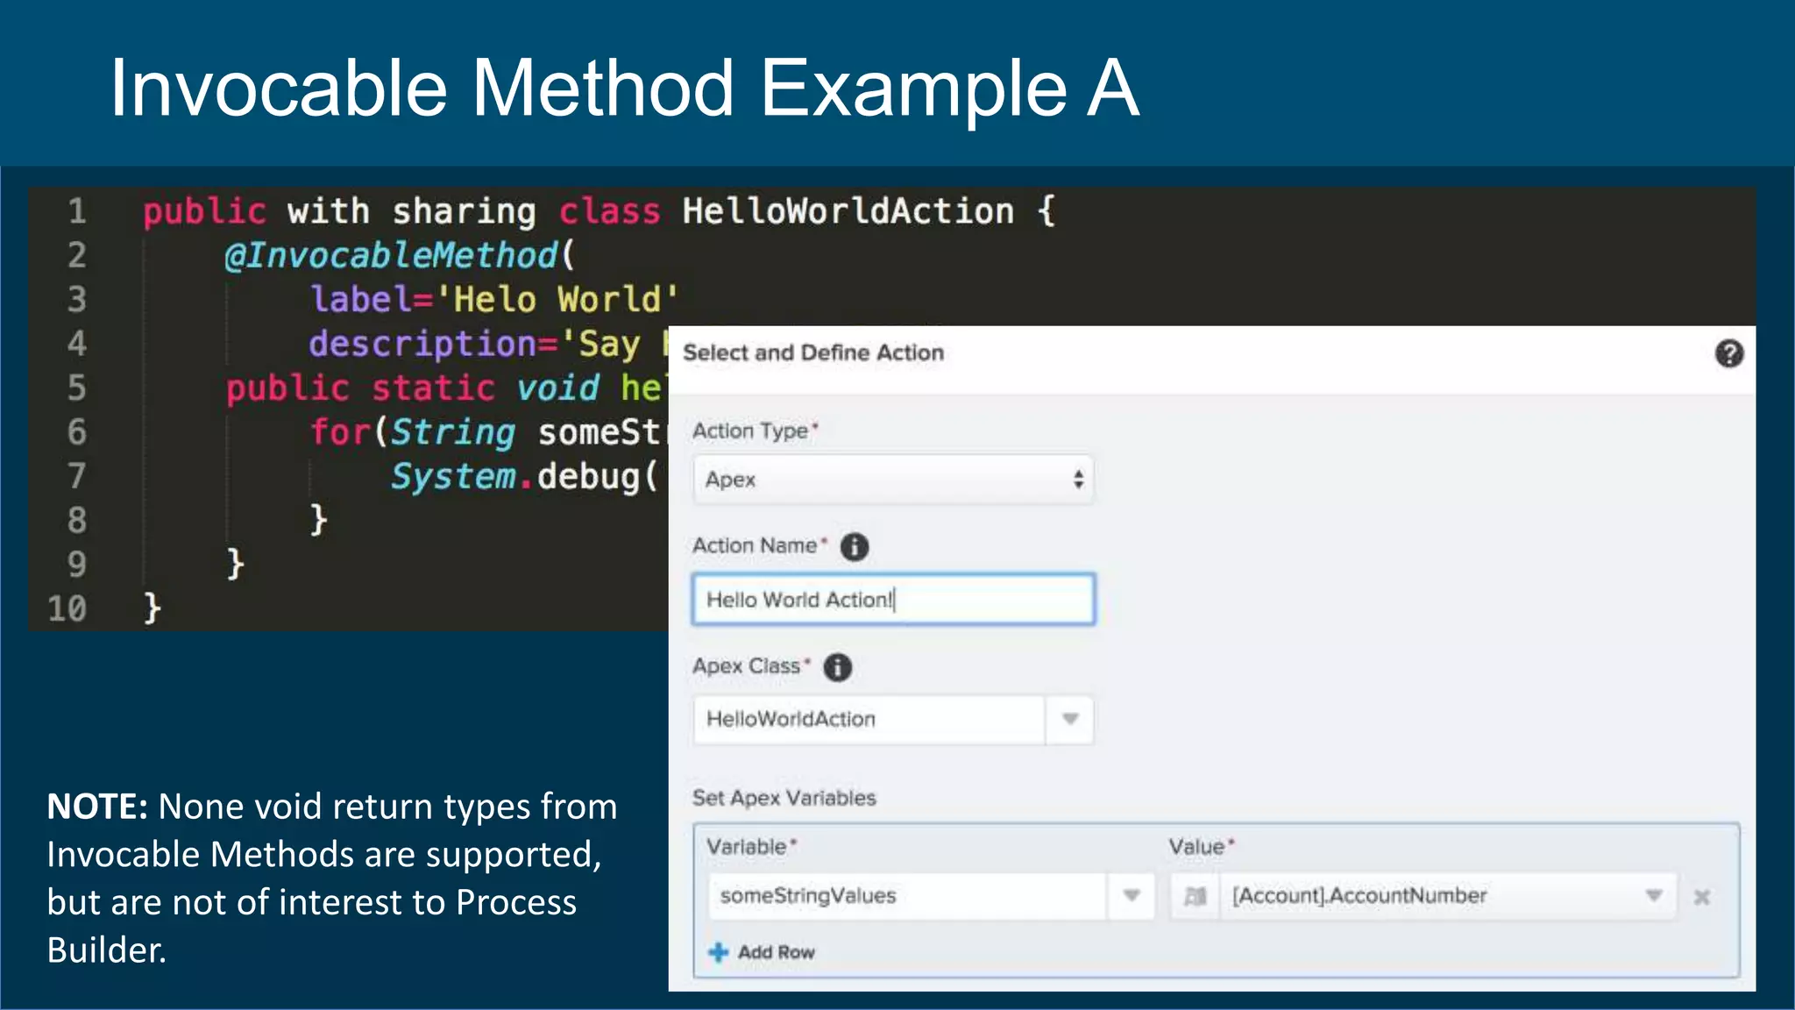Click the label='Helo World' code line
Viewport: 1795px width, 1010px height.
point(494,300)
